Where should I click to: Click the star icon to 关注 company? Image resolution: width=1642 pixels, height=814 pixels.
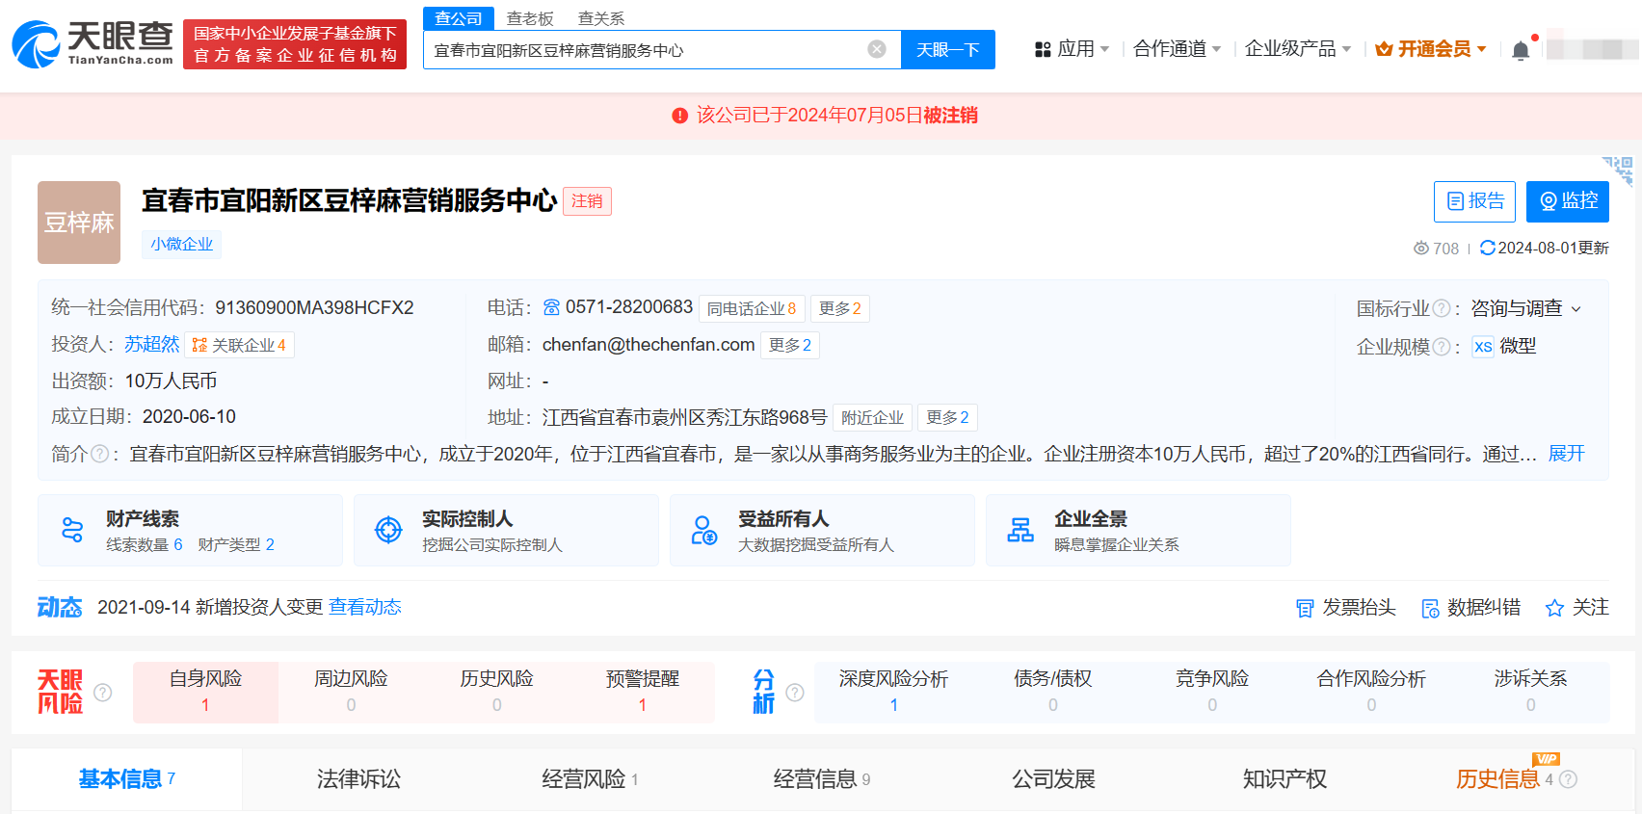tap(1553, 608)
